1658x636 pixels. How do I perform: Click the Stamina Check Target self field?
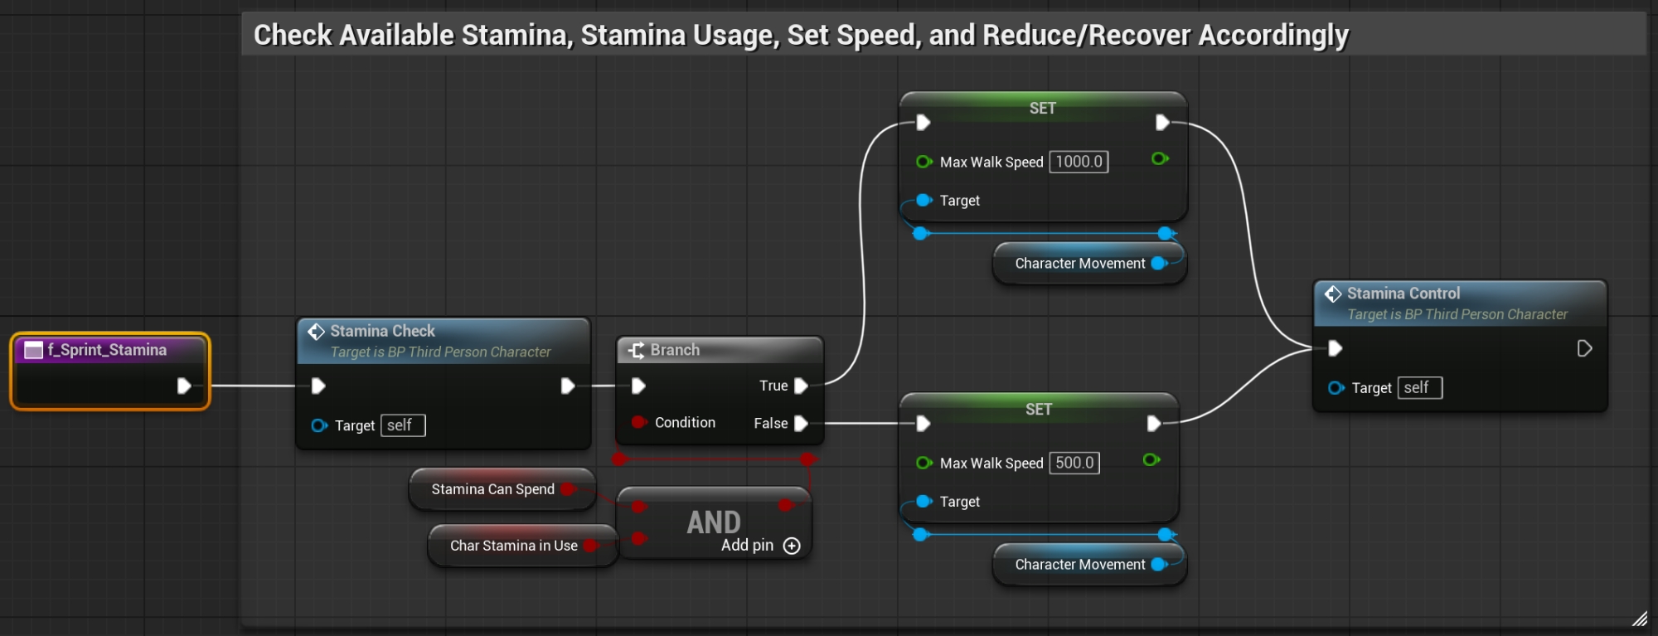403,425
